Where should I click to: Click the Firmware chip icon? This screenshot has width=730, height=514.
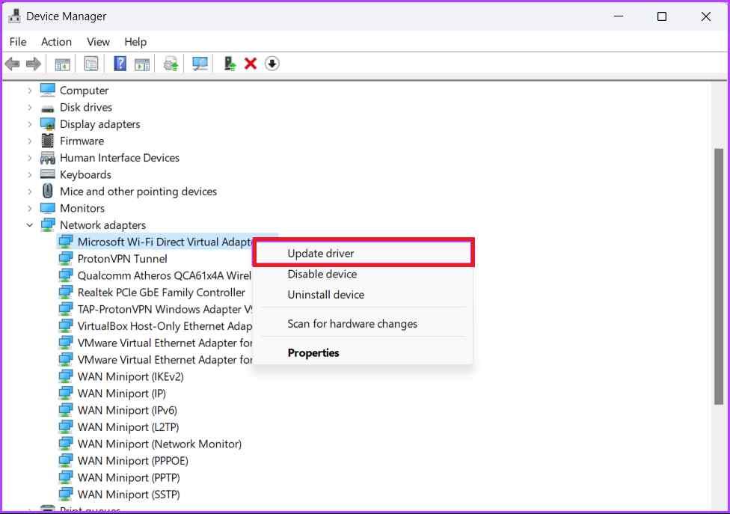click(x=47, y=140)
